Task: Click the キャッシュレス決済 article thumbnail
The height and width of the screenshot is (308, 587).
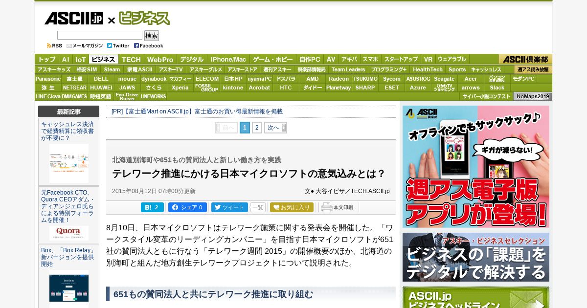Action: coord(69,163)
